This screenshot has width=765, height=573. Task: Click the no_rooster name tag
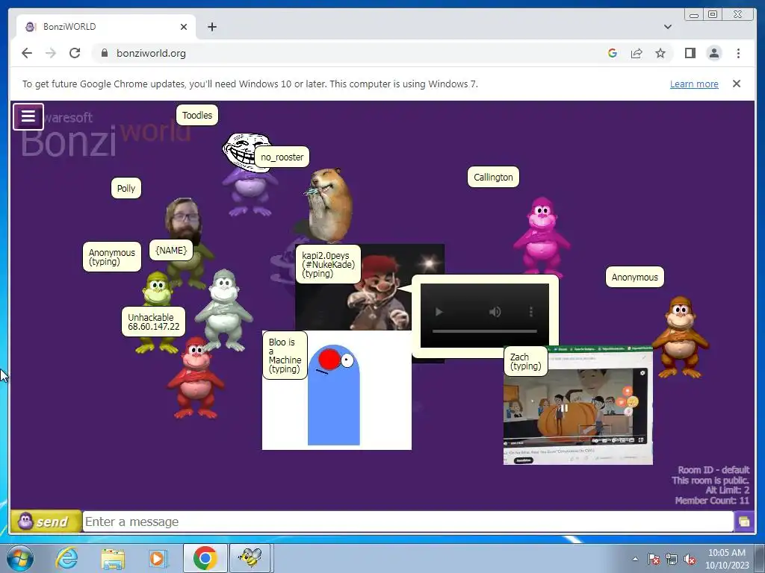tap(282, 157)
